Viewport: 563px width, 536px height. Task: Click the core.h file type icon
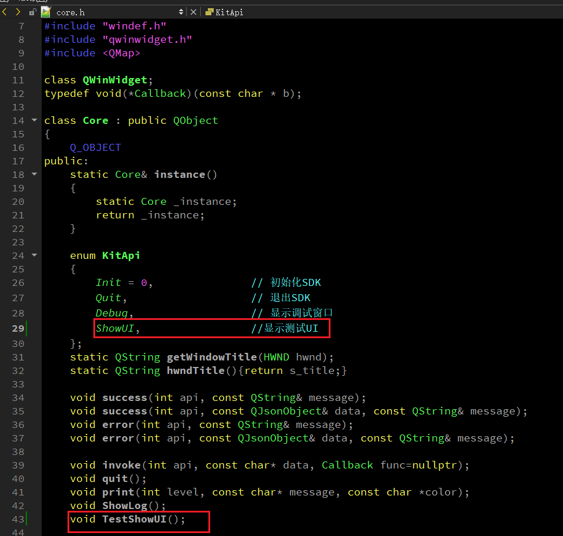click(46, 12)
